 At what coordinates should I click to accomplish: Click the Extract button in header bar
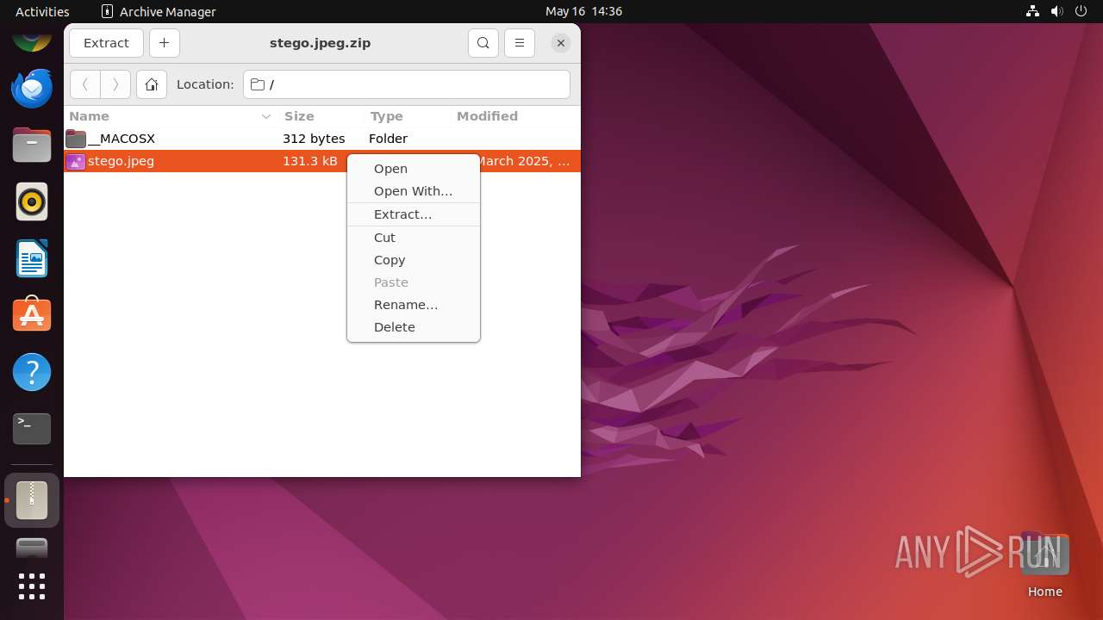(x=106, y=43)
